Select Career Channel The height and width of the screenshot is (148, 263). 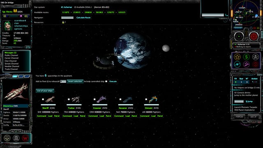[x=12, y=58]
